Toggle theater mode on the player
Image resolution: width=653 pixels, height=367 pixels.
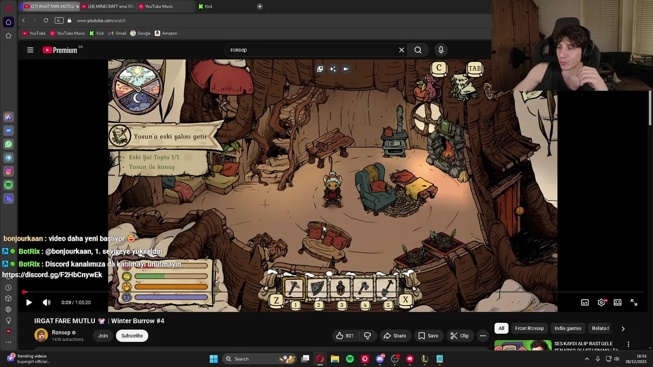tap(618, 302)
